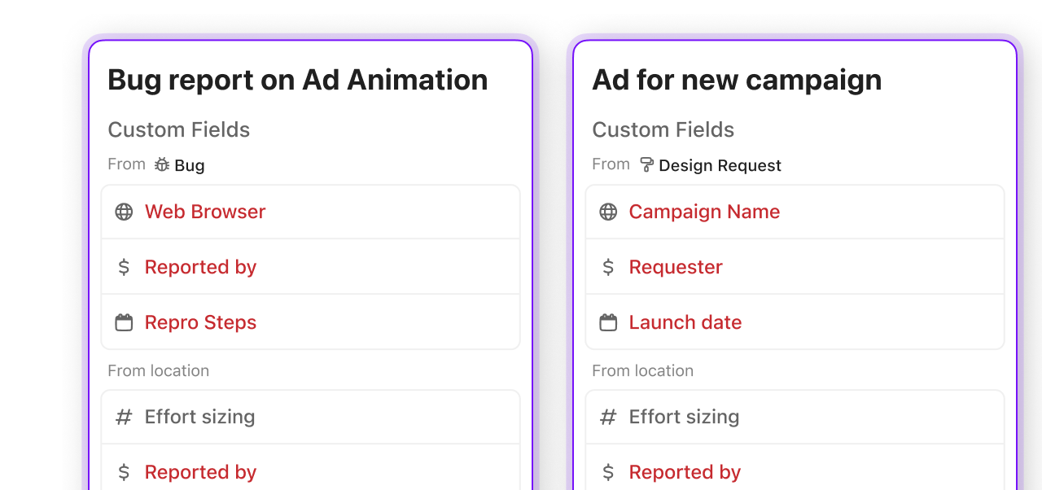This screenshot has height=490, width=1042.
Task: Select Effort sizing in Bug report card
Action: pos(310,417)
